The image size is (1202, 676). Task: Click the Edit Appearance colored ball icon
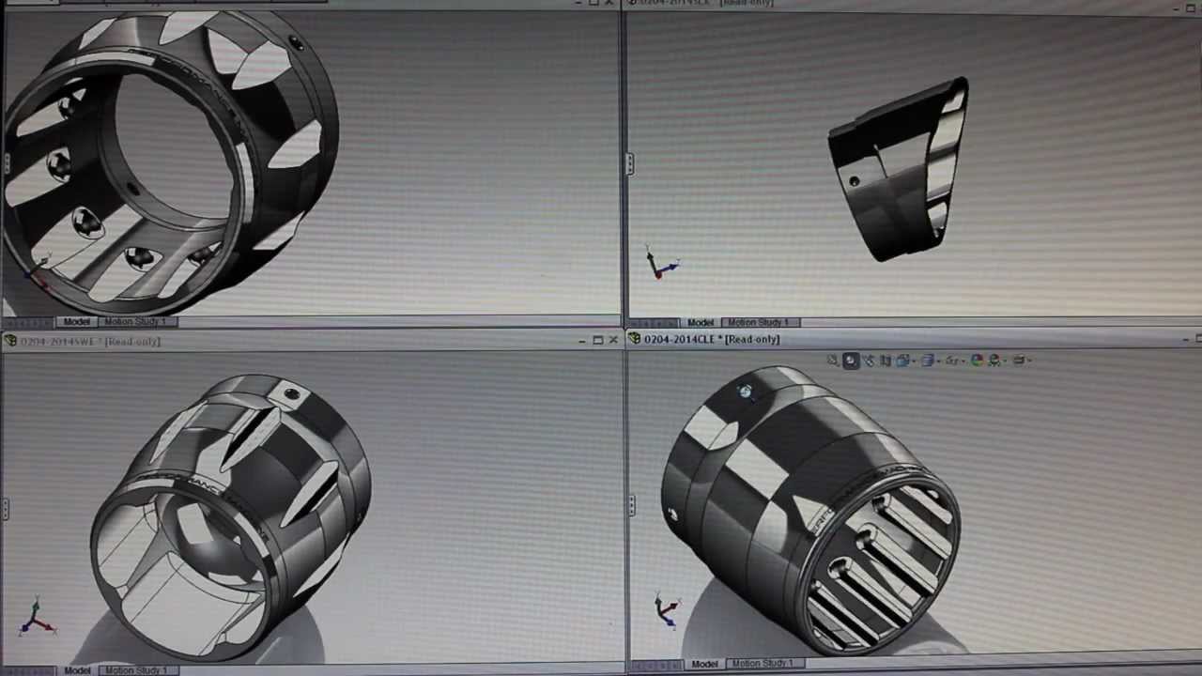pyautogui.click(x=977, y=361)
